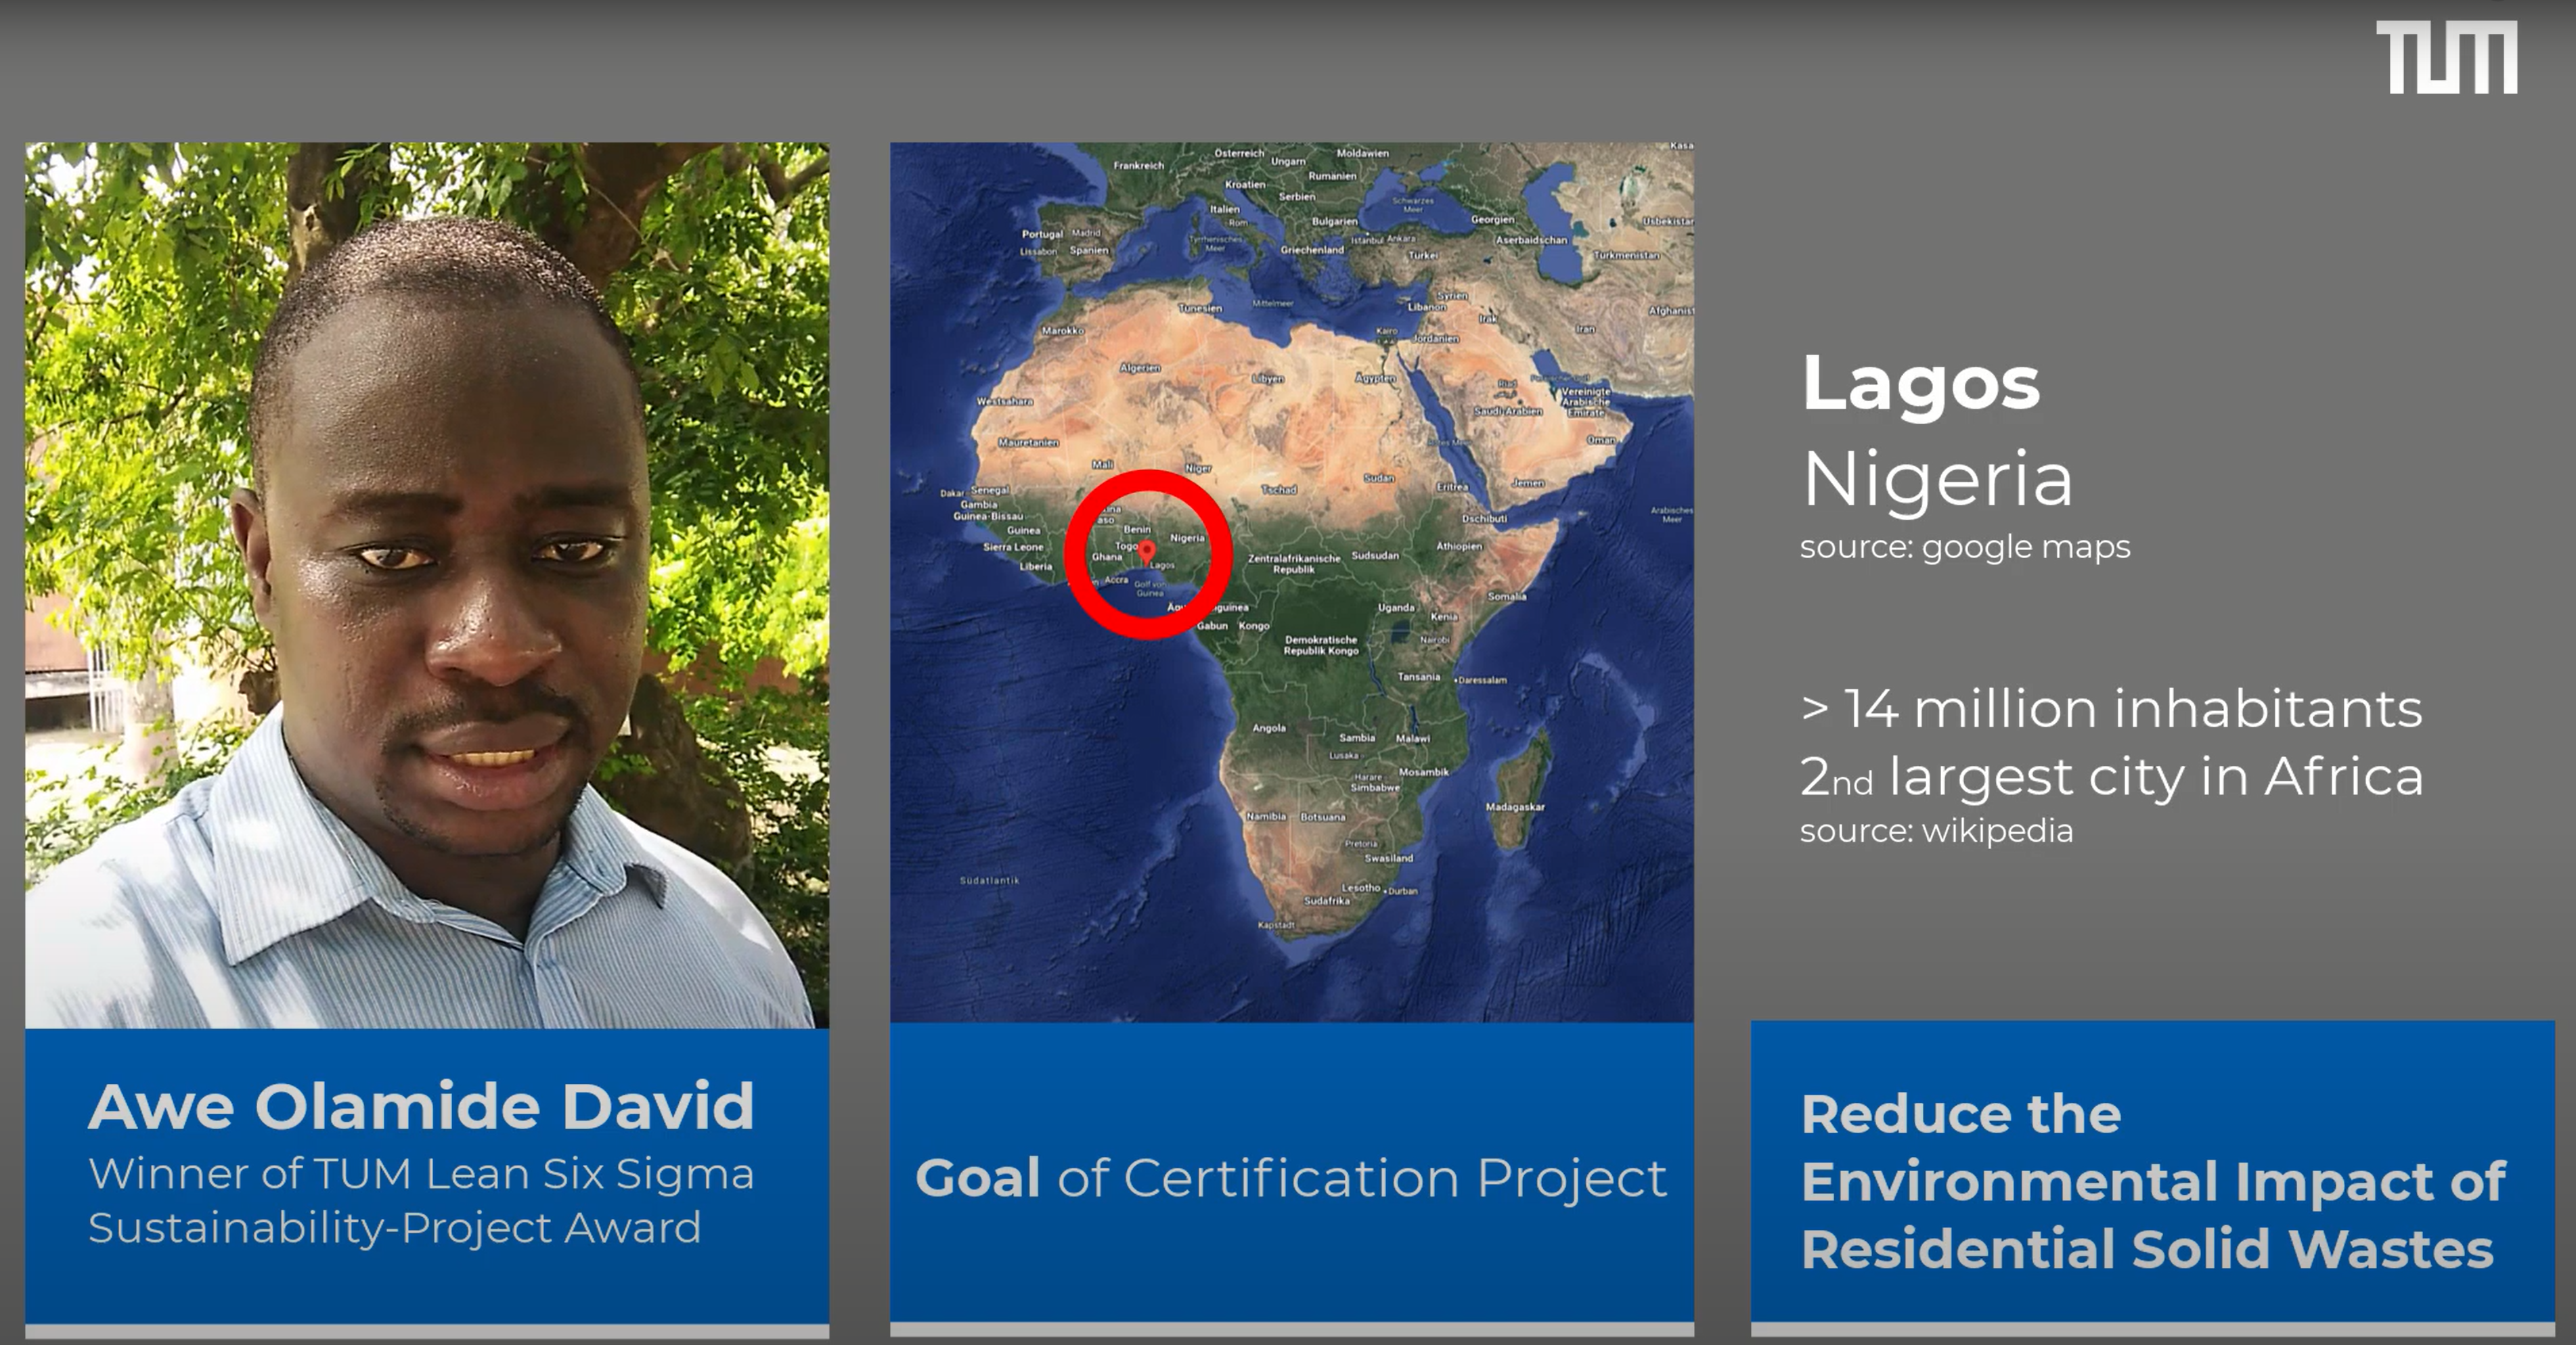This screenshot has width=2576, height=1345.
Task: Click the "> 14 million inhabitants" line
Action: pos(2111,708)
